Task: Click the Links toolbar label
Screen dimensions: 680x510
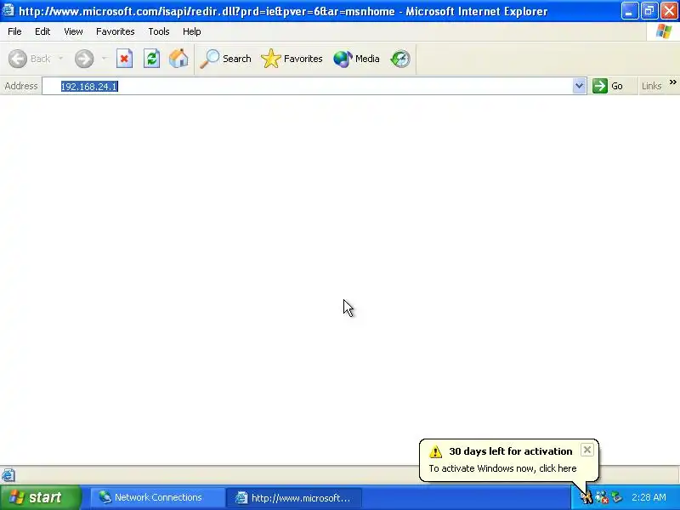Action: tap(651, 86)
